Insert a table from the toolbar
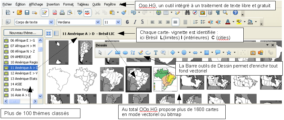This screenshot has width=284, height=120. [166, 12]
